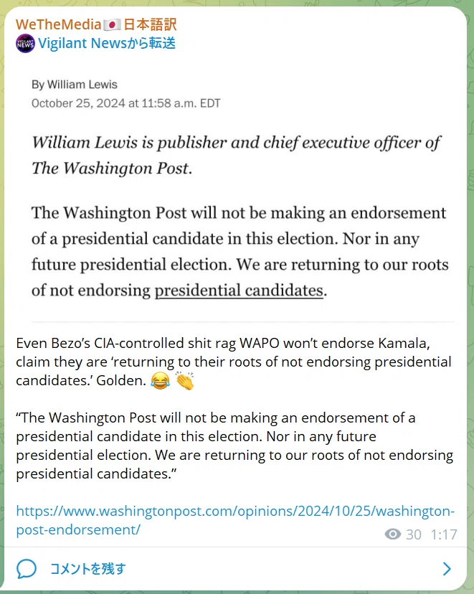Open the forwarded-from Vigilant News link

coord(107,43)
